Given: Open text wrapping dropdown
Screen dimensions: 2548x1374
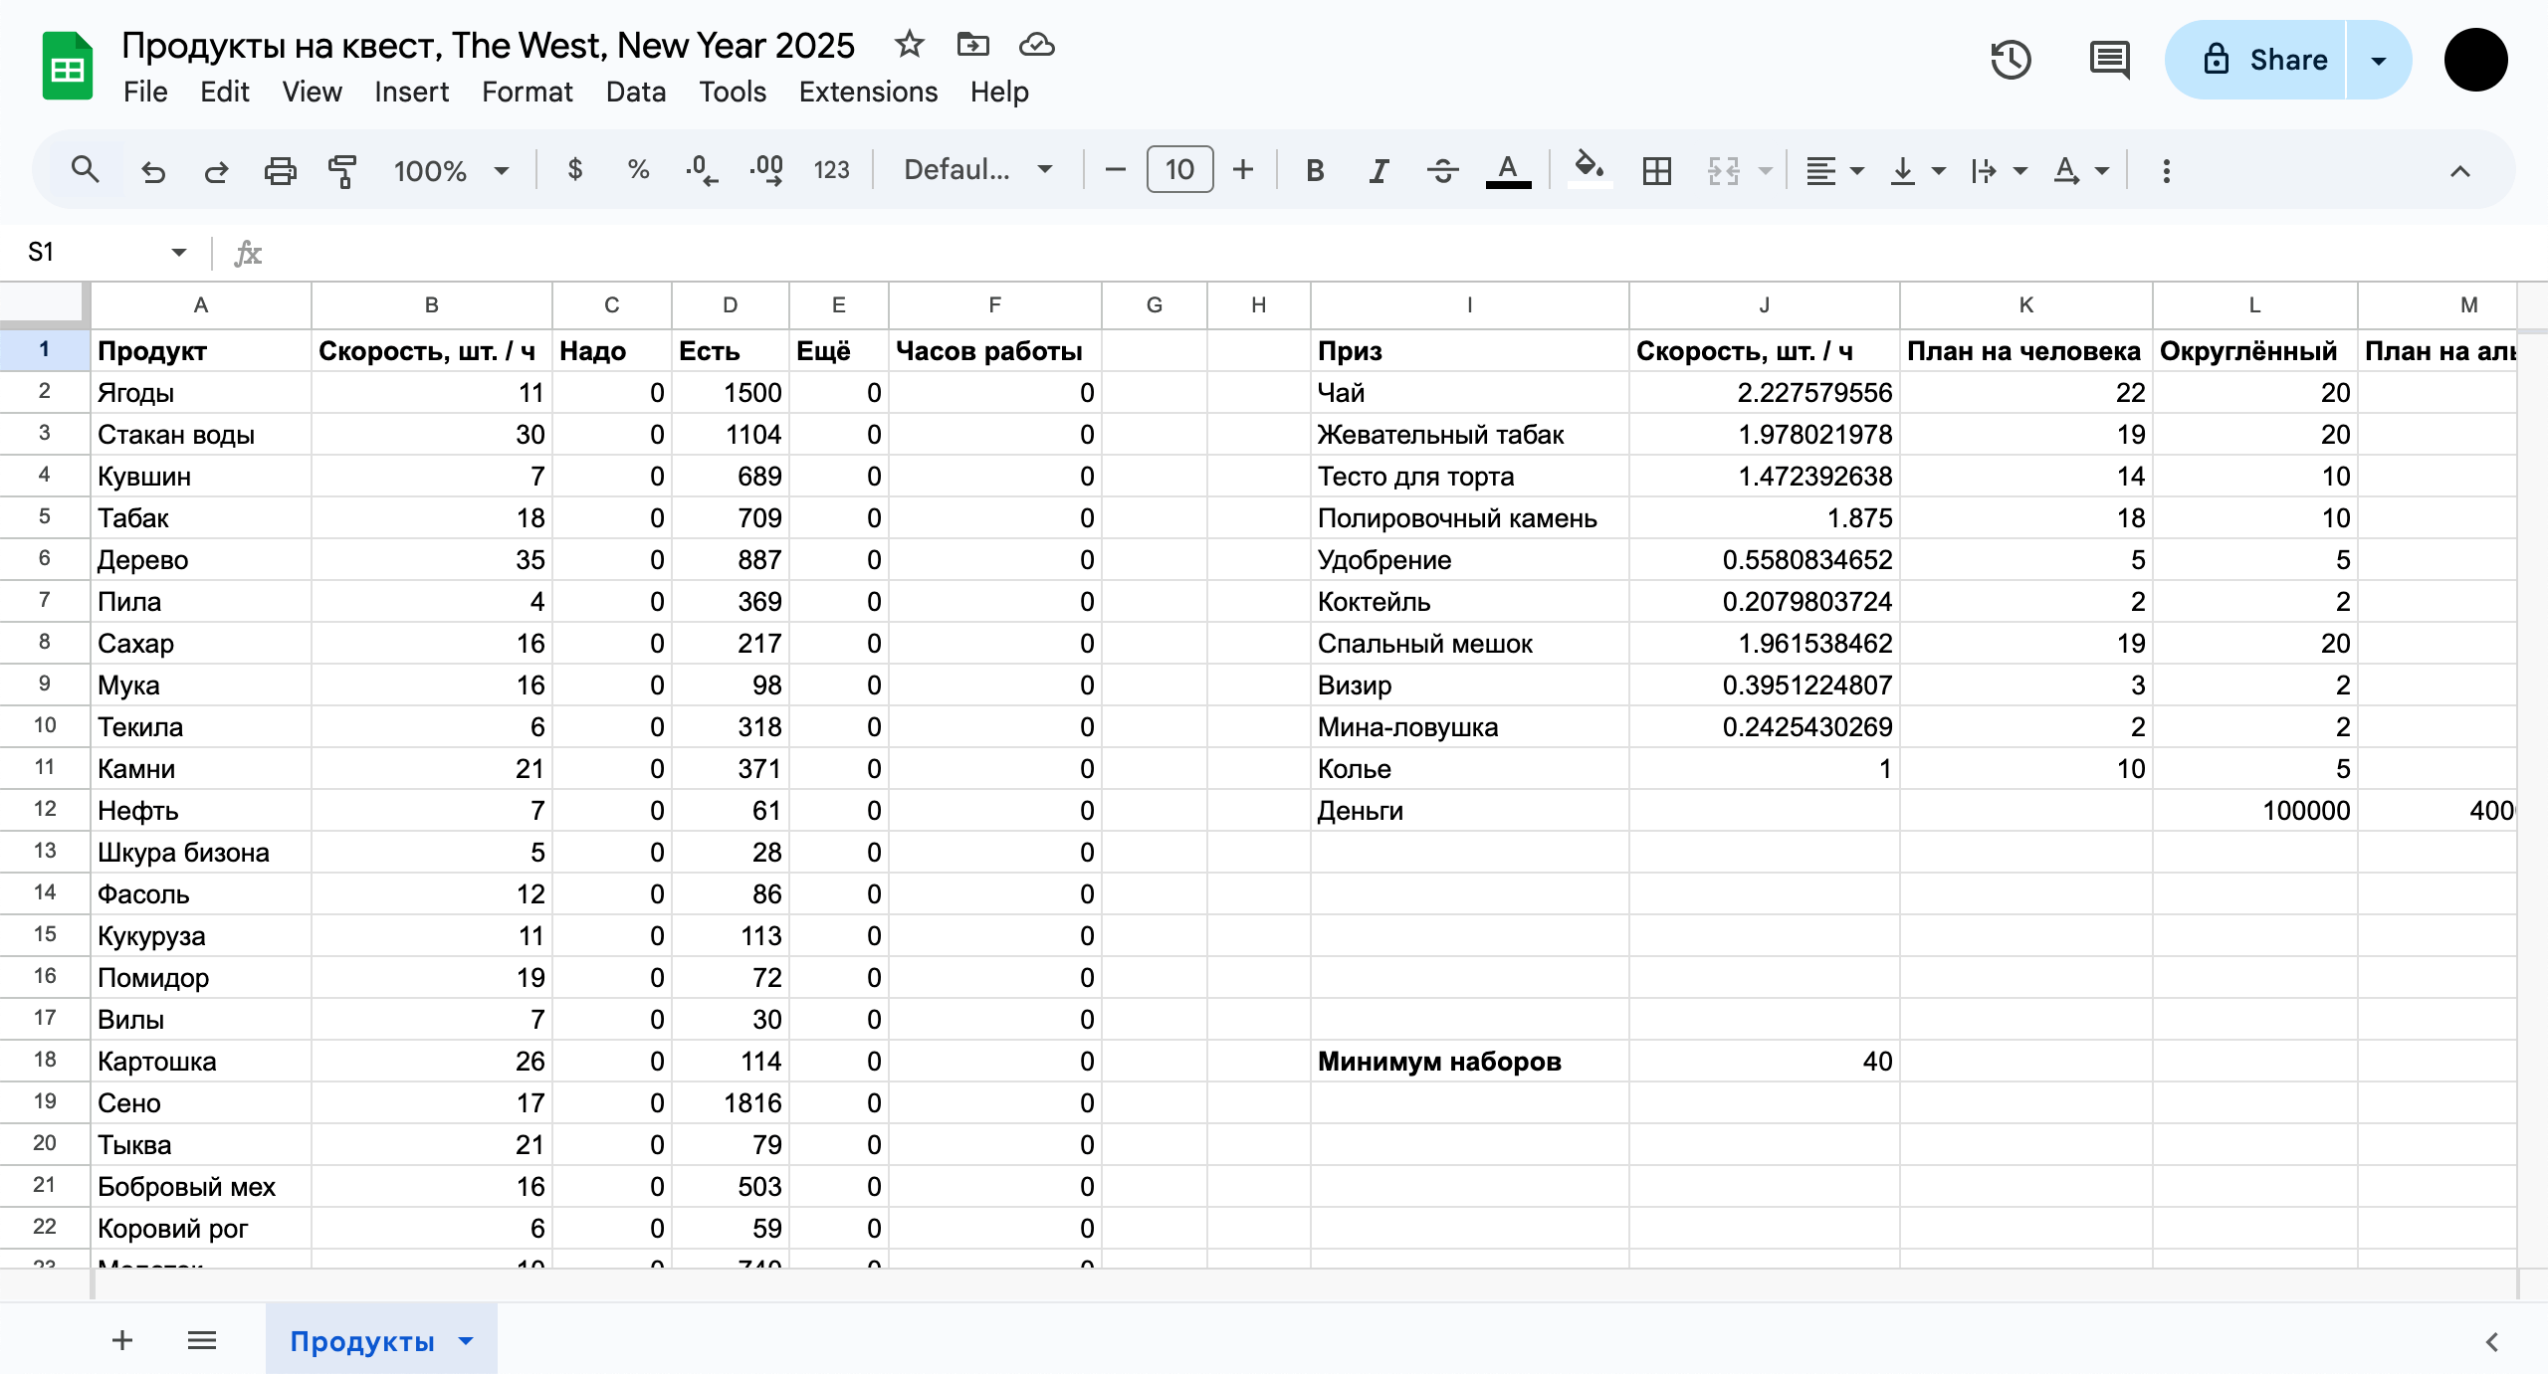Looking at the screenshot, I should (1999, 171).
